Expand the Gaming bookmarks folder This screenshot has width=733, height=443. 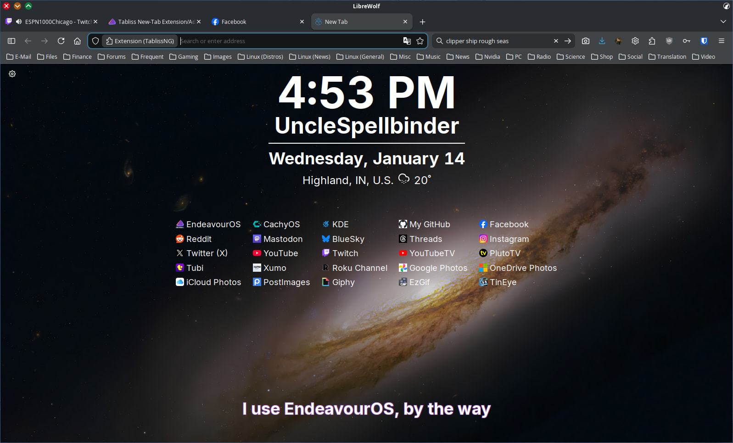click(x=184, y=56)
